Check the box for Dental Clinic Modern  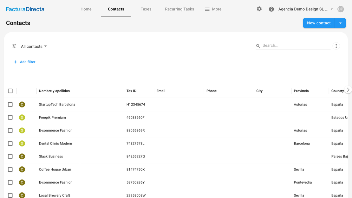click(10, 144)
